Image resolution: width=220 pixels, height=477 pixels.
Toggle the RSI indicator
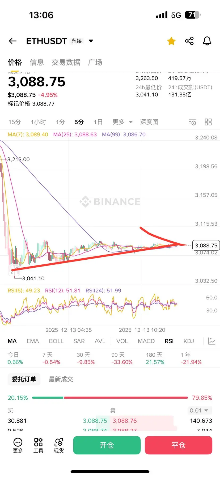point(169,341)
